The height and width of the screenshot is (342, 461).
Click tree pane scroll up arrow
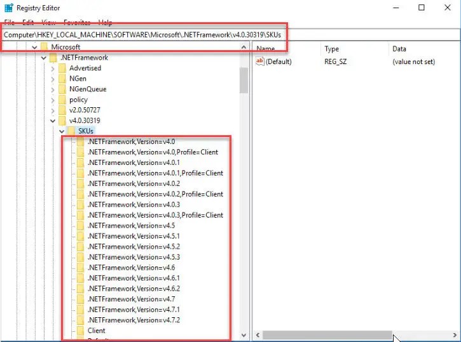tap(244, 47)
